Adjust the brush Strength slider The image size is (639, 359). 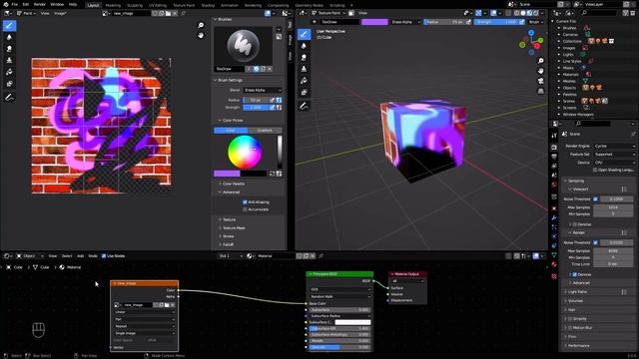click(x=257, y=108)
